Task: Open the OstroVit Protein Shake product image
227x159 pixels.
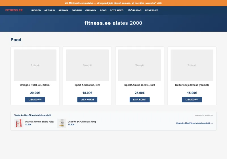Action: click(19, 123)
